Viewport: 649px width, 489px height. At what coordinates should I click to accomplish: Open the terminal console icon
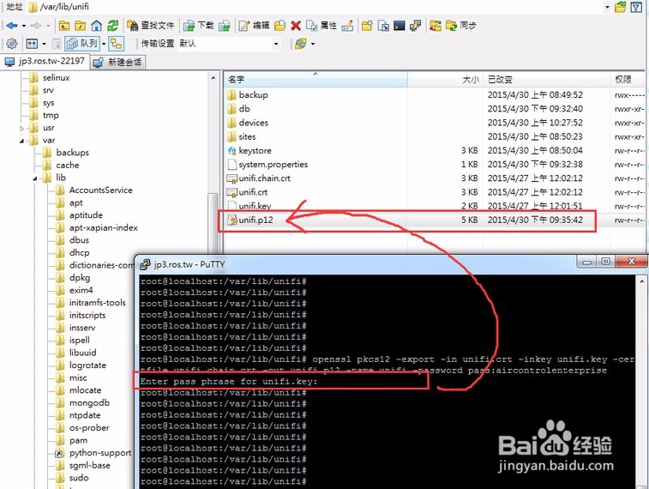tap(399, 26)
